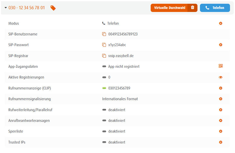Copy the SIP-Passwort to clipboard
Image resolution: width=235 pixels, height=153 pixels.
(104, 45)
